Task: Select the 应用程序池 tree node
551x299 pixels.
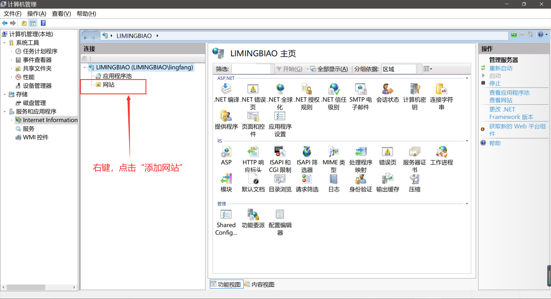Action: pyautogui.click(x=117, y=76)
